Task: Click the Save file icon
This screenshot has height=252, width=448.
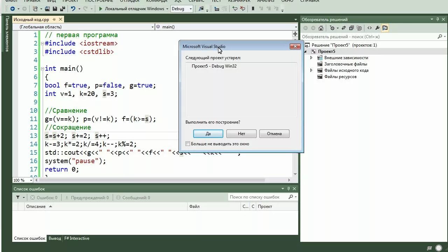Action: pos(55,9)
